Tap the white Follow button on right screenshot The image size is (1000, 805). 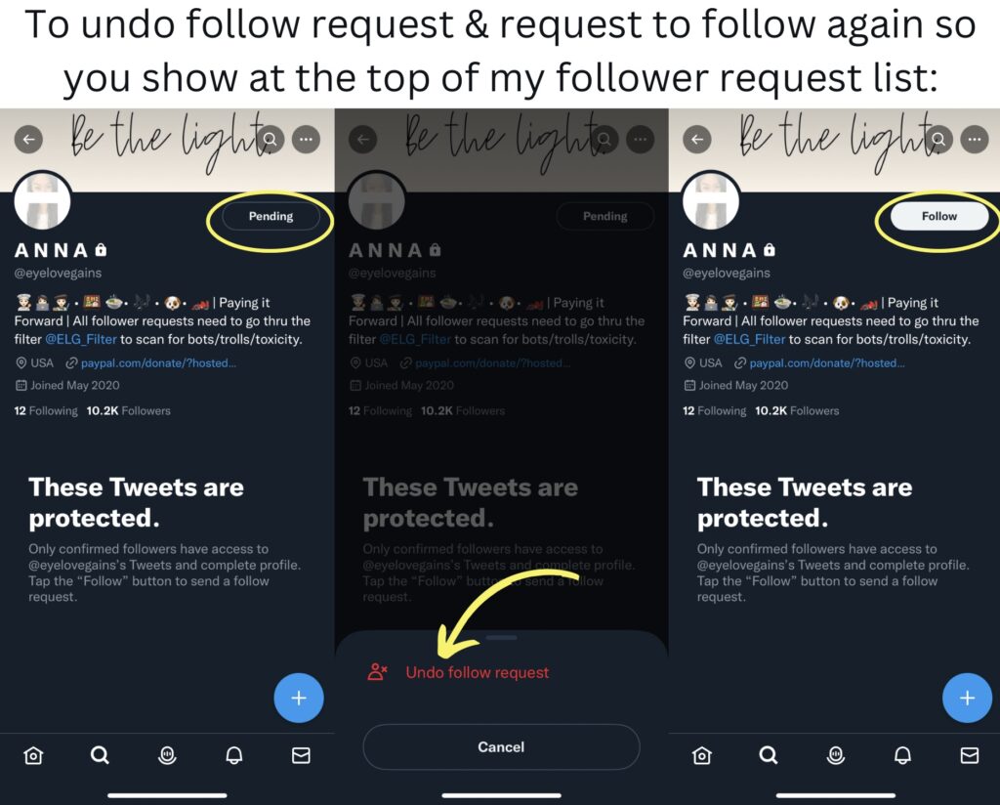938,216
